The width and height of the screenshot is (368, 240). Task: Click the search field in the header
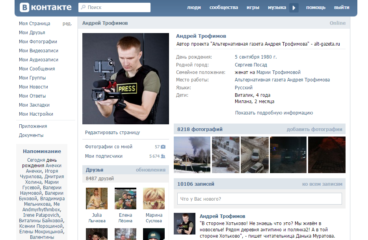click(114, 7)
